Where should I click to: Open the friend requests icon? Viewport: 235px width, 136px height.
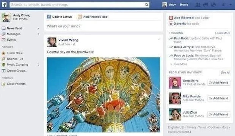tap(198, 5)
